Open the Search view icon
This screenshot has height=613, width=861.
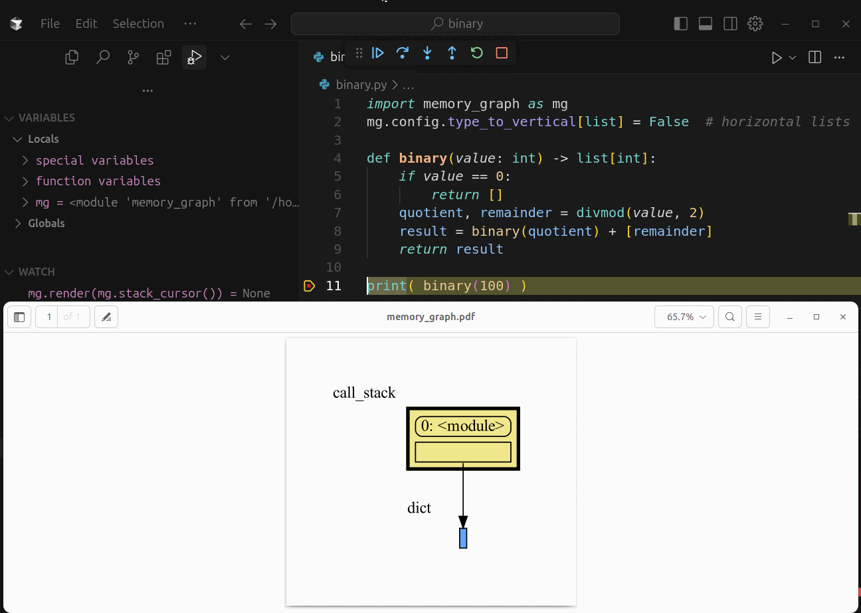(x=102, y=58)
